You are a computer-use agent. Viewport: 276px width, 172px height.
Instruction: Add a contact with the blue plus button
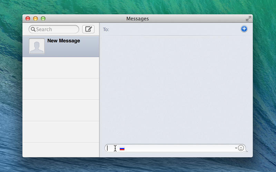point(244,29)
